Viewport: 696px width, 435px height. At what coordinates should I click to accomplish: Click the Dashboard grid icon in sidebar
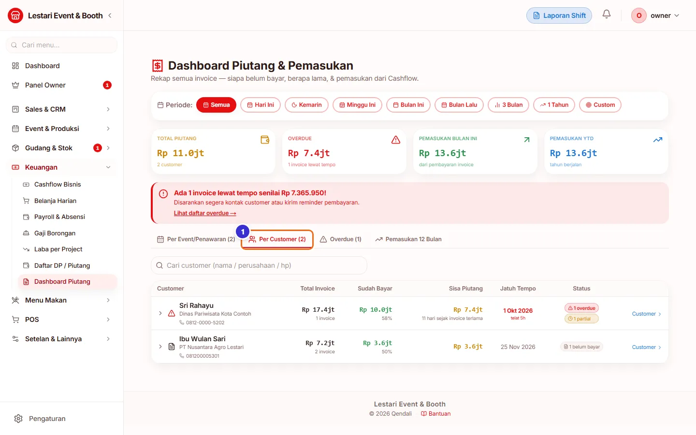tap(15, 66)
